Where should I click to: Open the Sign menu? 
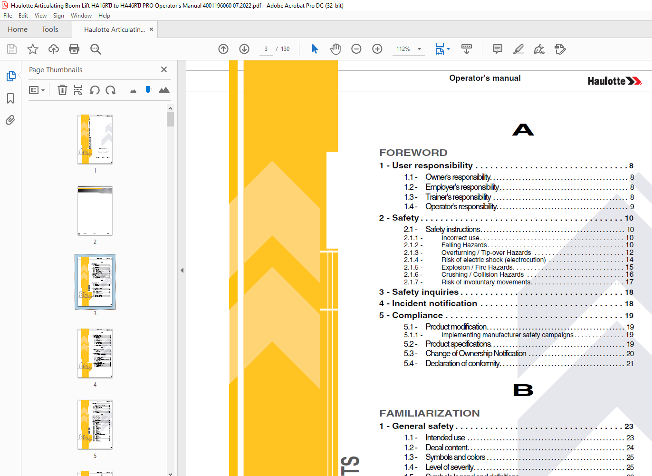pyautogui.click(x=58, y=16)
